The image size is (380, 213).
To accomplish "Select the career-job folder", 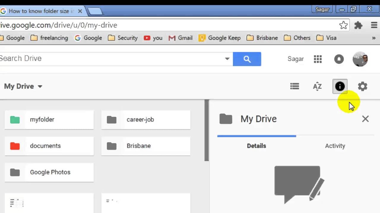I will [146, 120].
